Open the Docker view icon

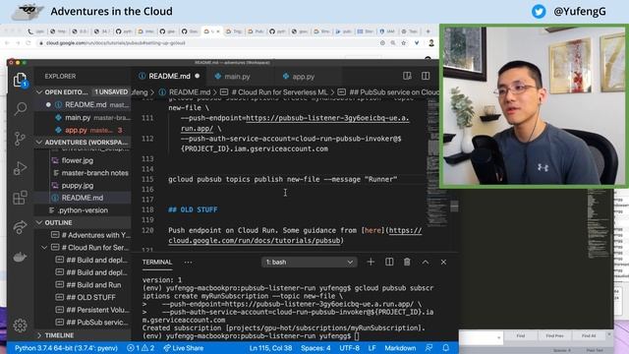20,257
